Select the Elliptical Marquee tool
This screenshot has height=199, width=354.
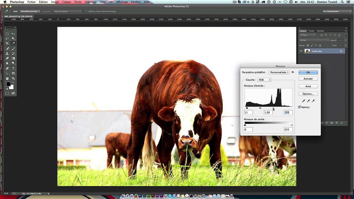coord(7,33)
